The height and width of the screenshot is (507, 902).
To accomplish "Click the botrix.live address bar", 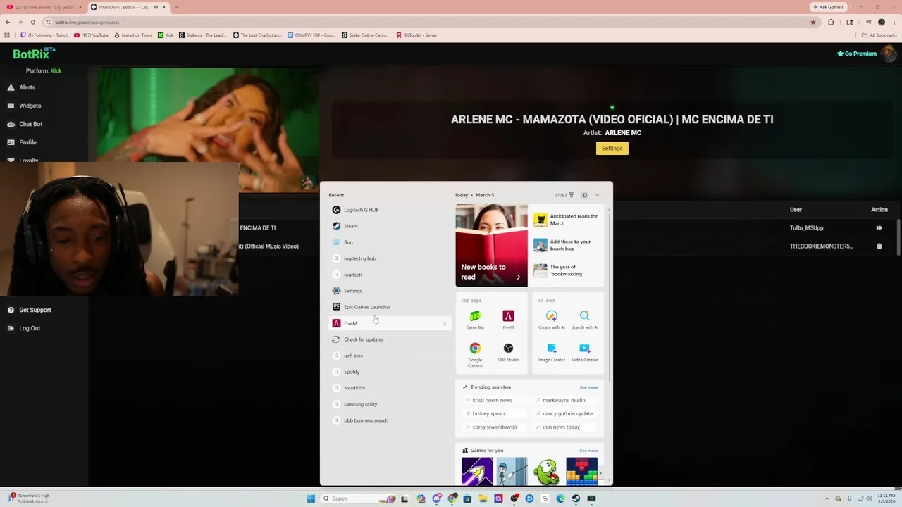I will [423, 22].
